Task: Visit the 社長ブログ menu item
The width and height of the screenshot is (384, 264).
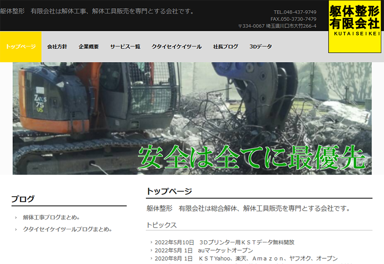Action: pyautogui.click(x=226, y=47)
